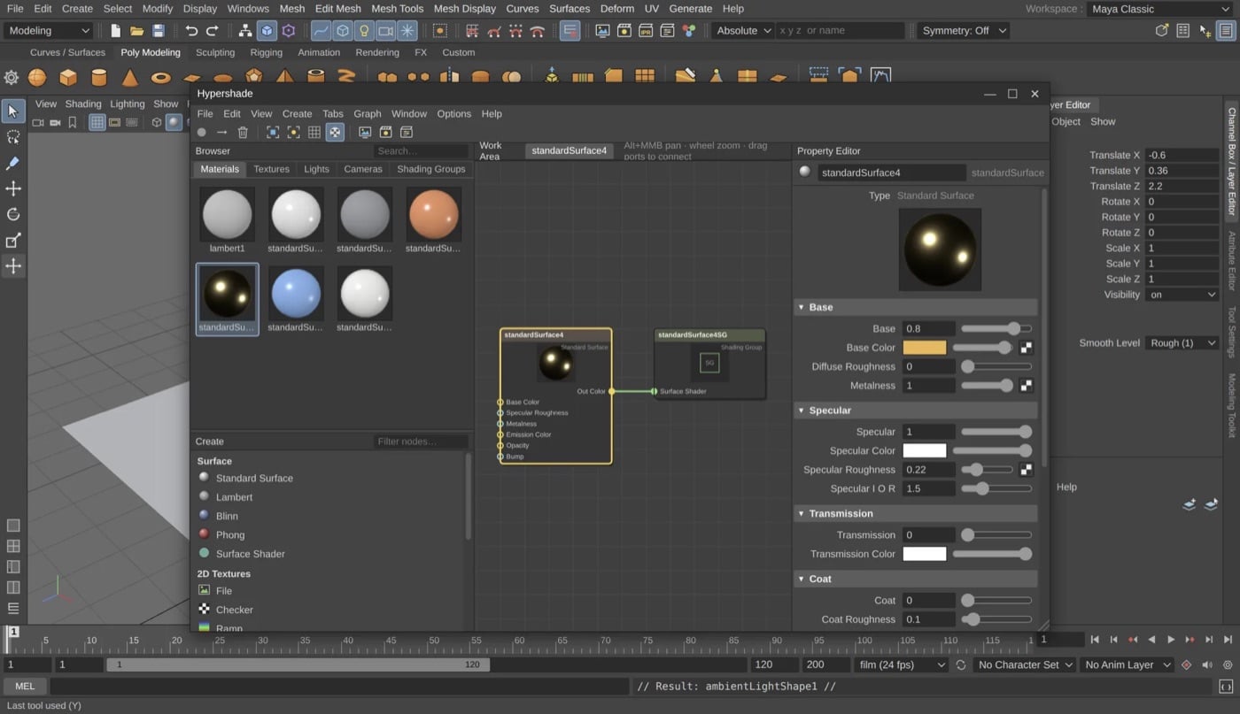
Task: Adjust the Specular I O R slider
Action: (996, 488)
